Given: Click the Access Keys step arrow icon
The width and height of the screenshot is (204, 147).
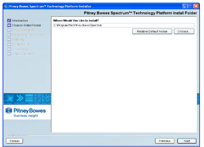Looking at the screenshot, I should (9, 49).
